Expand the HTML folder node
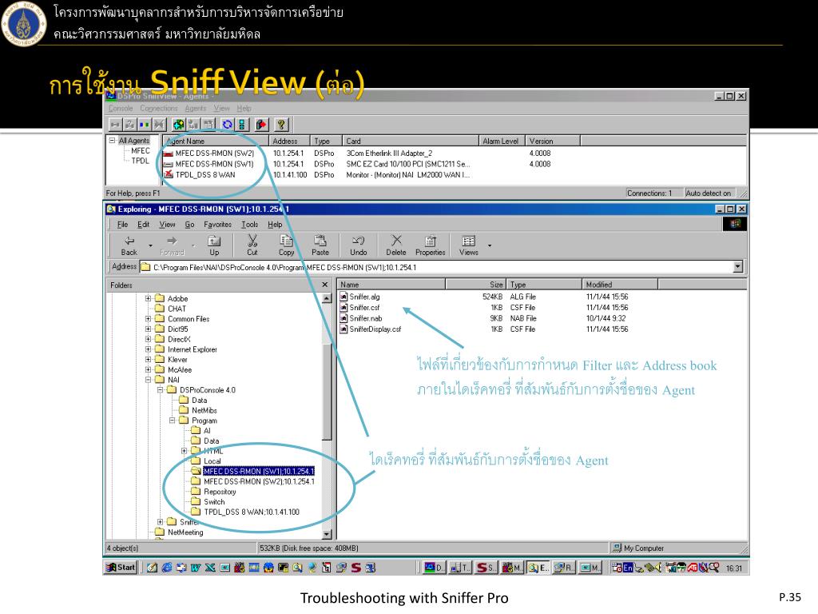Image resolution: width=818 pixels, height=614 pixels. pyautogui.click(x=185, y=451)
